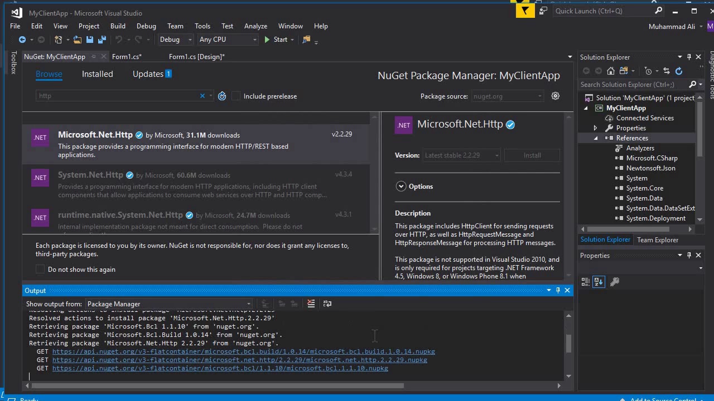Switch to the Installed packages tab

coord(97,74)
